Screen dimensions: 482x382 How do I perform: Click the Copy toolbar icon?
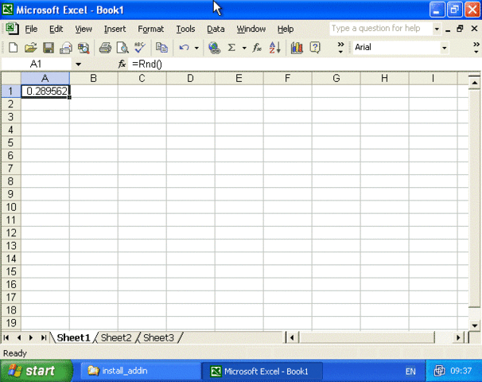coord(161,48)
